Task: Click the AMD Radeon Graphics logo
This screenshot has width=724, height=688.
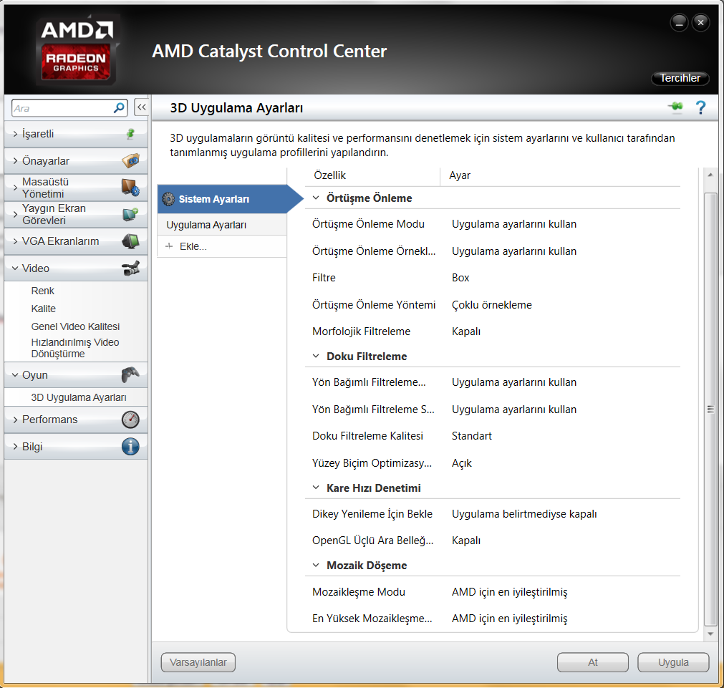Action: click(x=77, y=49)
